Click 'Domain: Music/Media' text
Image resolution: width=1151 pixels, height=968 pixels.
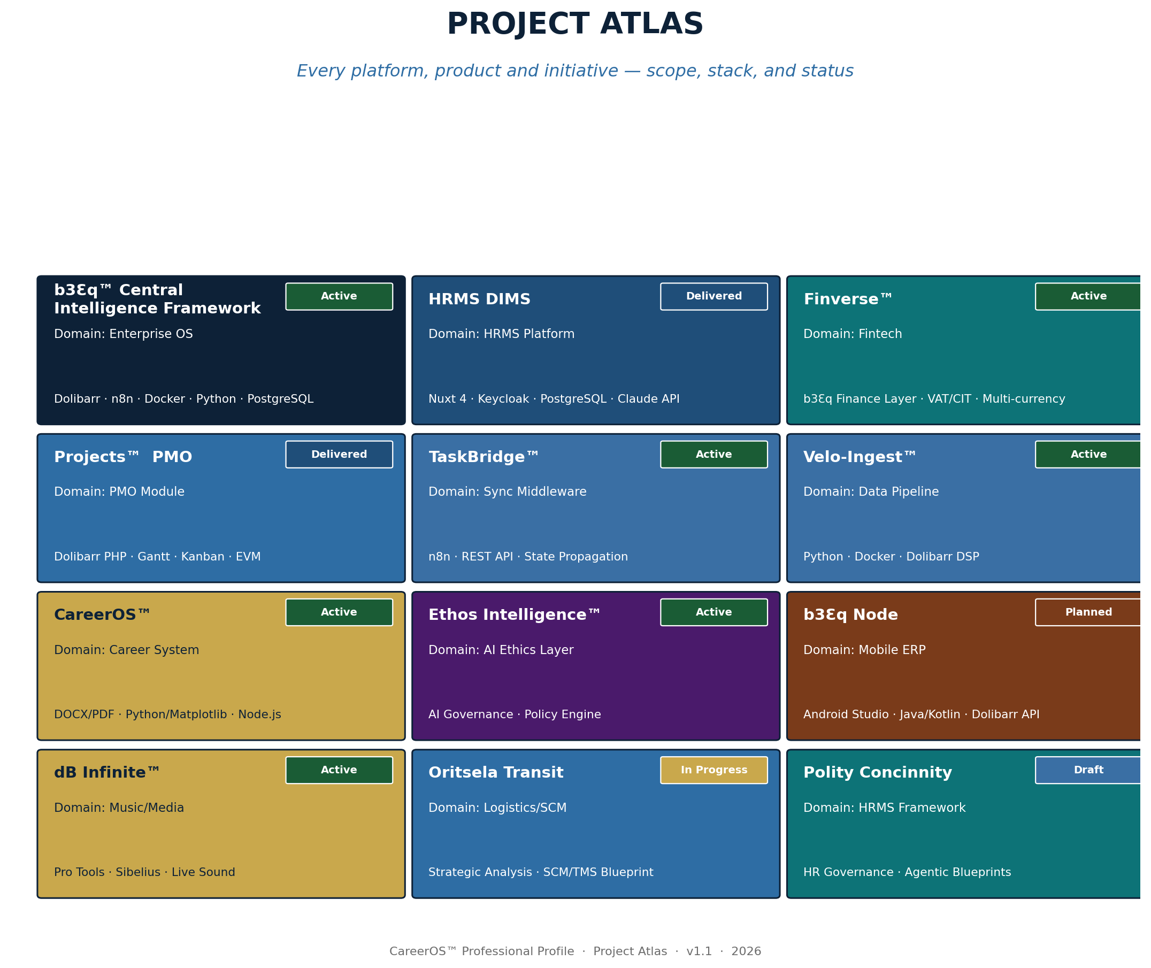119,808
